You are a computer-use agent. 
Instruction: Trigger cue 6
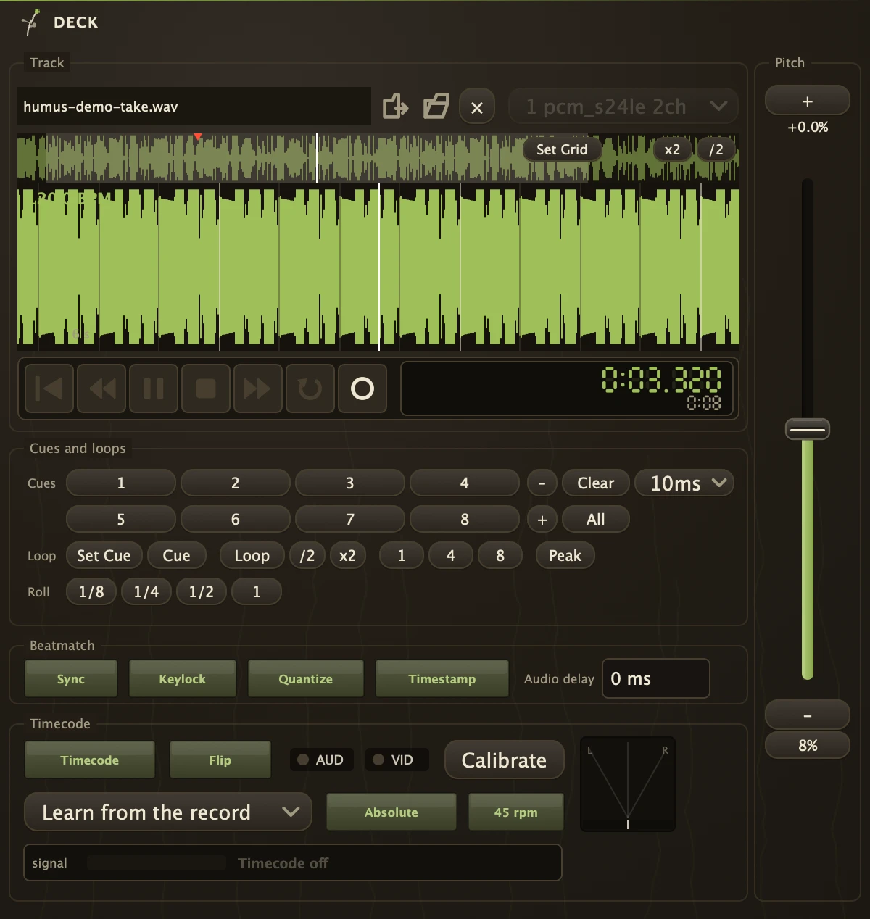236,520
